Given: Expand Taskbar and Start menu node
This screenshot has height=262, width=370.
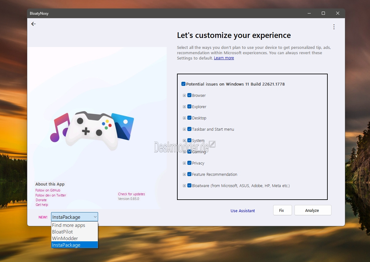Looking at the screenshot, I should pyautogui.click(x=184, y=129).
